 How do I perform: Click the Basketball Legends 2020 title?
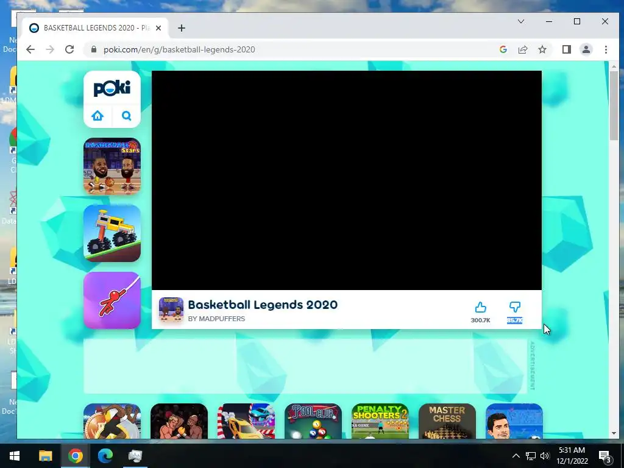click(263, 305)
